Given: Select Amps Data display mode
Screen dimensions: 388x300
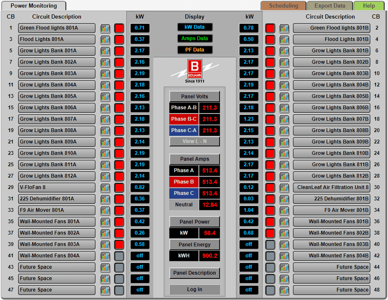Looking at the screenshot, I should pos(195,39).
